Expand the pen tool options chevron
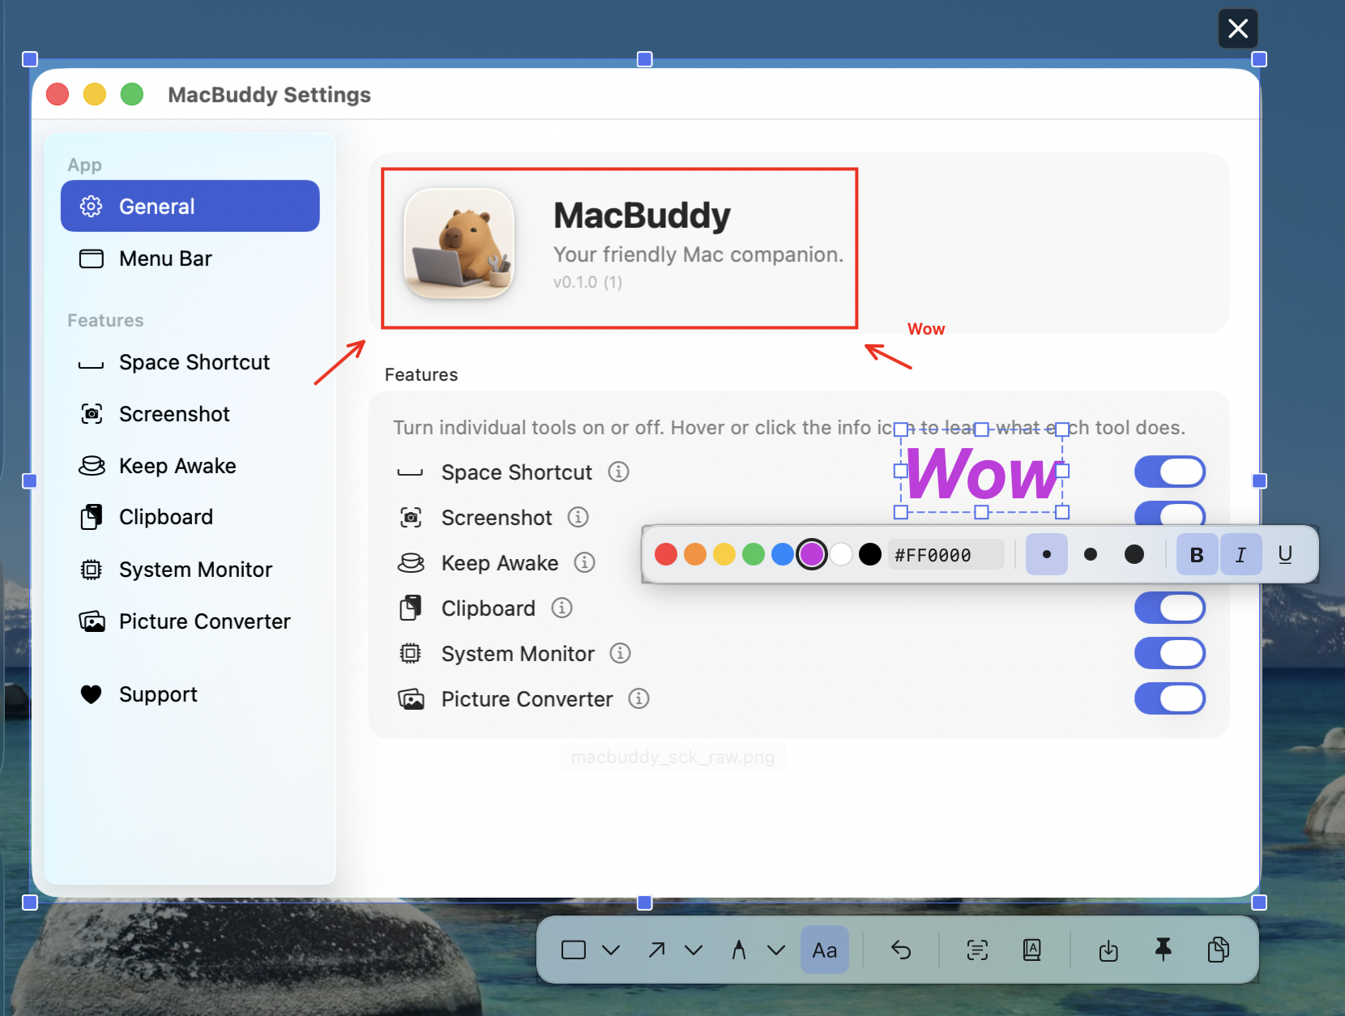1345x1016 pixels. coord(776,950)
